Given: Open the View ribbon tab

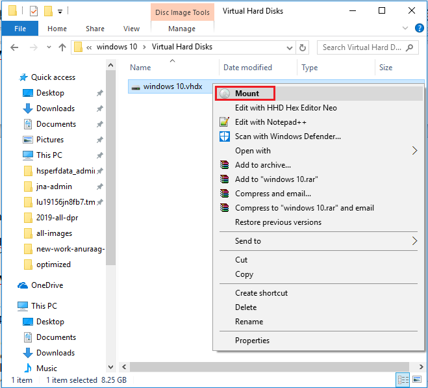Looking at the screenshot, I should point(131,29).
